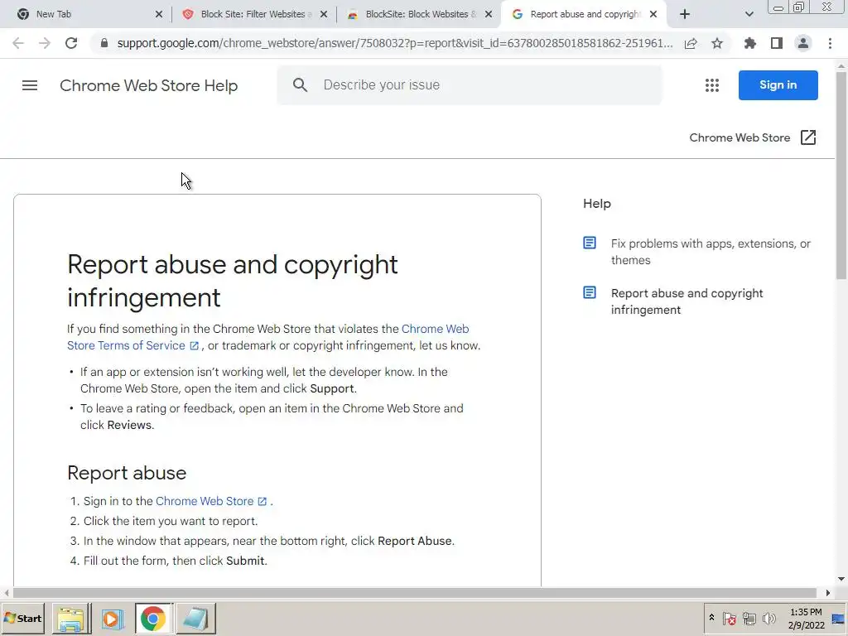Open Chrome Web Store Terms of Service link
848x636 pixels.
click(x=267, y=337)
